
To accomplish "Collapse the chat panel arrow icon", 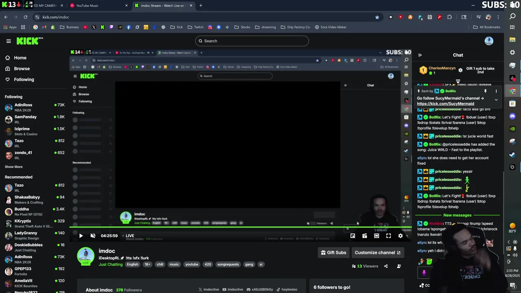I will tap(420, 55).
